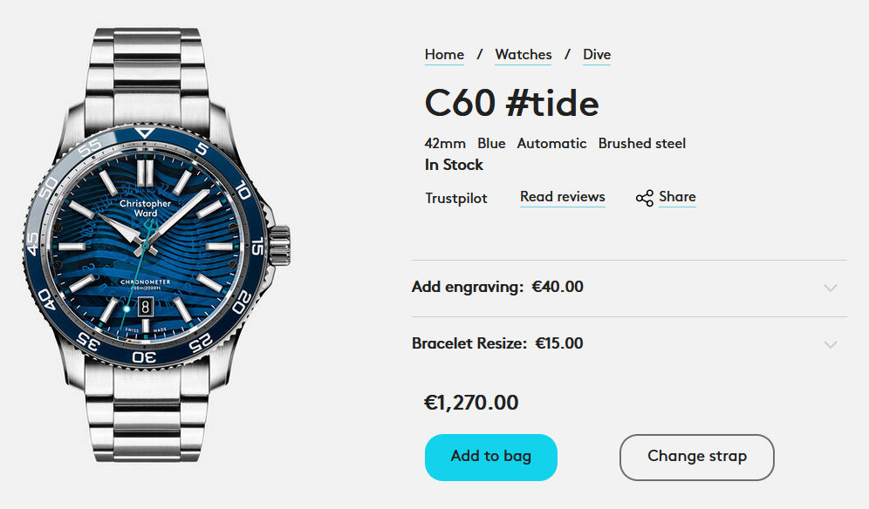This screenshot has height=509, width=869.
Task: Go to the Watches breadcrumb
Action: click(523, 54)
